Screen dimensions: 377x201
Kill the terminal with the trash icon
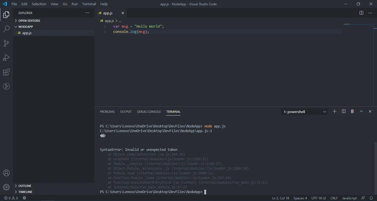352,111
